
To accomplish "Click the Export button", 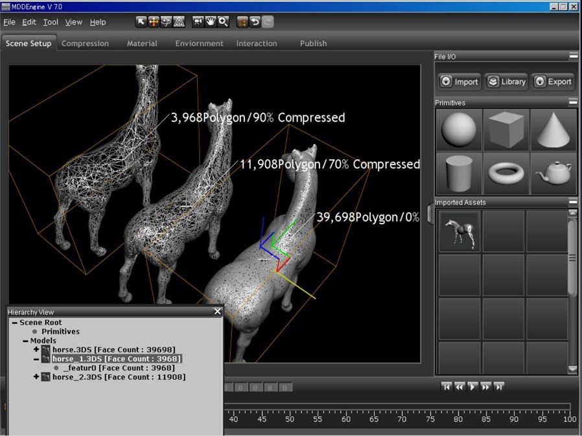I will tap(553, 82).
